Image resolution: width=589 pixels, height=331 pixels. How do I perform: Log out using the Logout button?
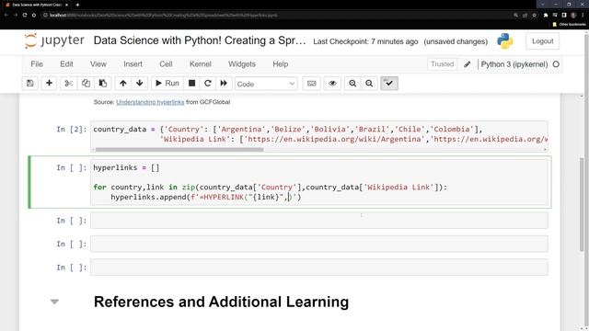point(542,41)
